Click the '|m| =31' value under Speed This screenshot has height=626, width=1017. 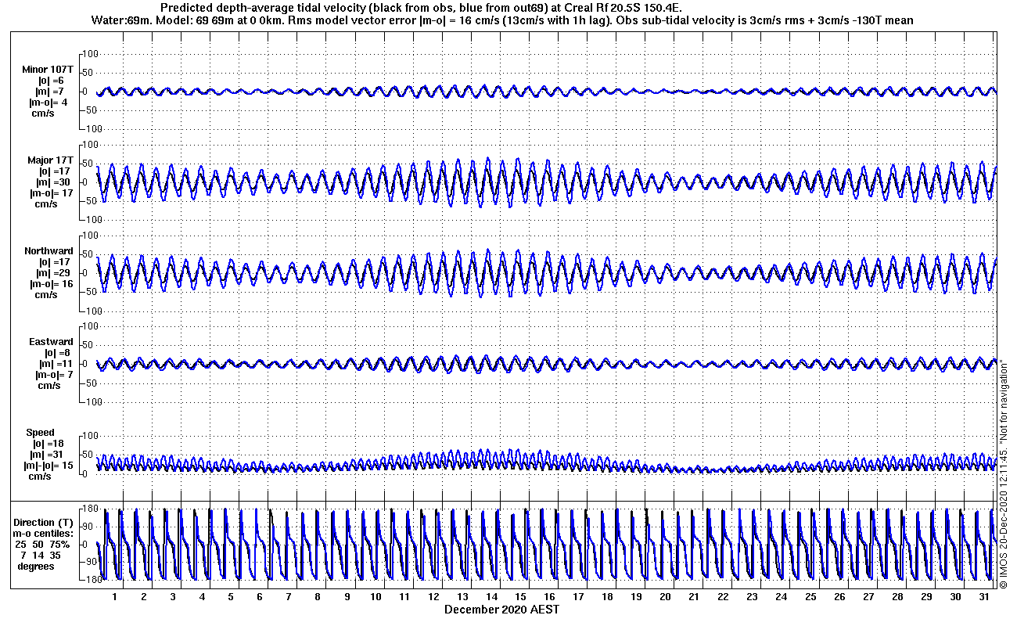point(47,455)
